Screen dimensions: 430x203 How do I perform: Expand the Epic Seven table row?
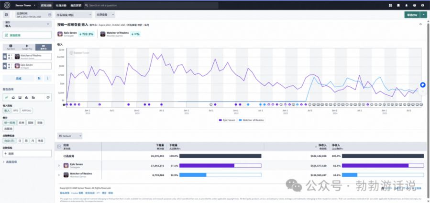click(59, 165)
